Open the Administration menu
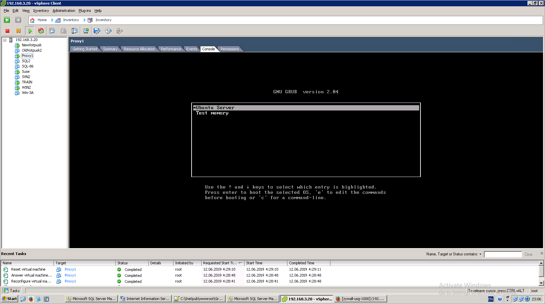Viewport: 545px width, 304px height. click(x=64, y=11)
